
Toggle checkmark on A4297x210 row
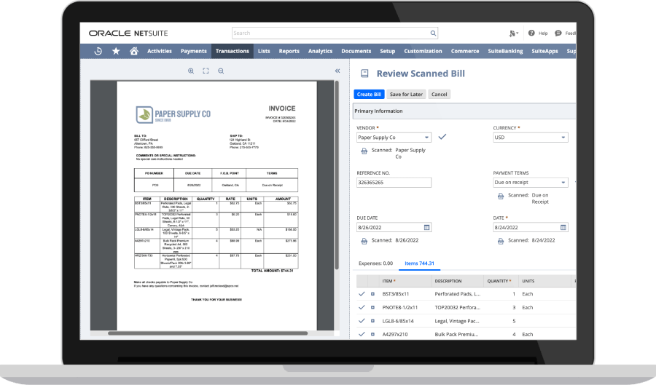pyautogui.click(x=362, y=334)
